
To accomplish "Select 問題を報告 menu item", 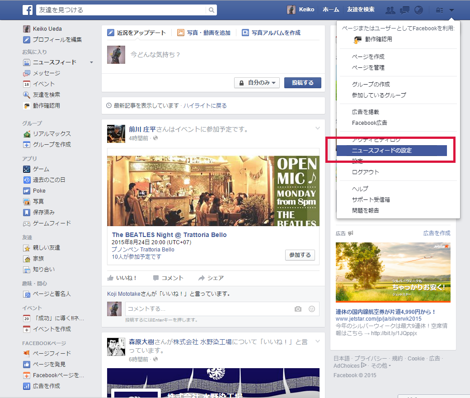I will click(x=366, y=211).
